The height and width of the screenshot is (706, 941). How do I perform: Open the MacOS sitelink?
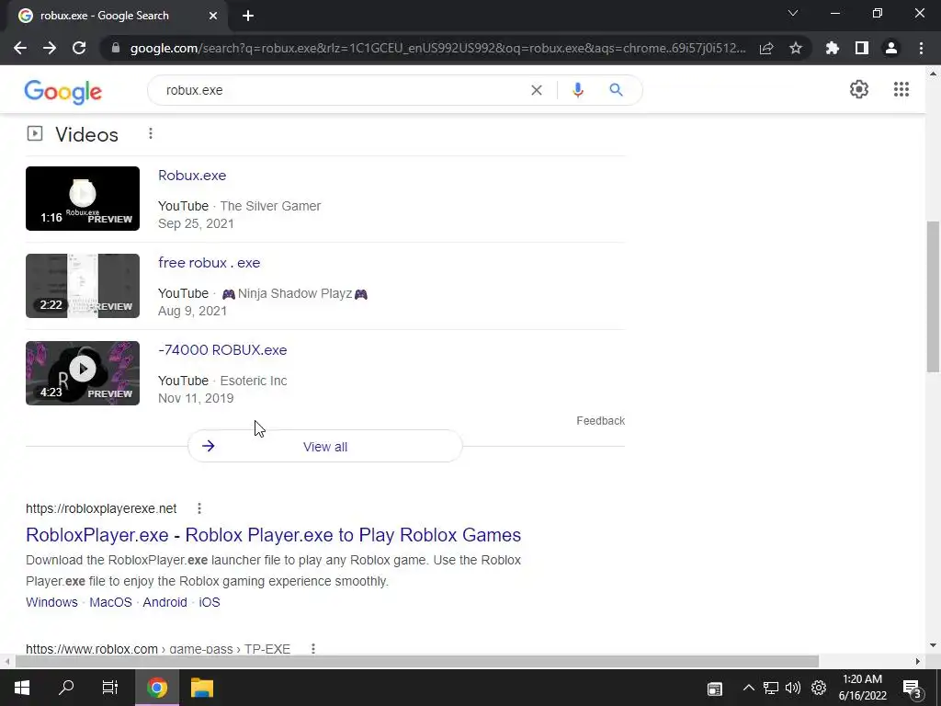(x=110, y=602)
